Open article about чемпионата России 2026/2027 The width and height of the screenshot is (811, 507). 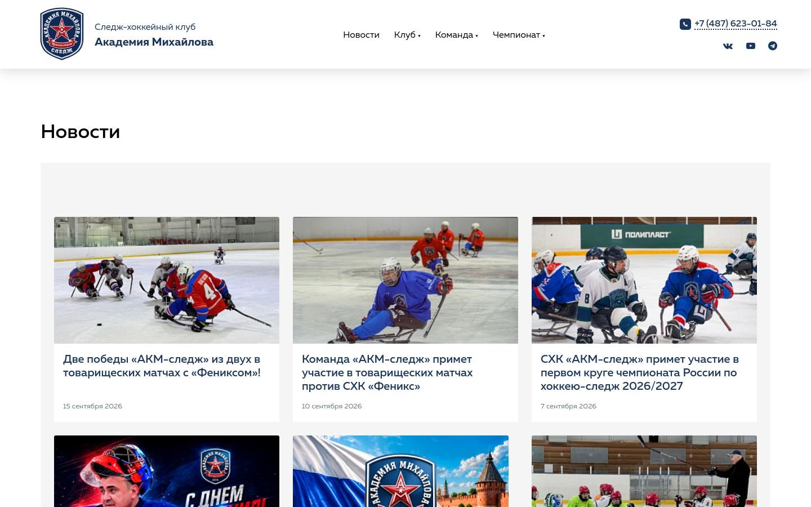640,373
